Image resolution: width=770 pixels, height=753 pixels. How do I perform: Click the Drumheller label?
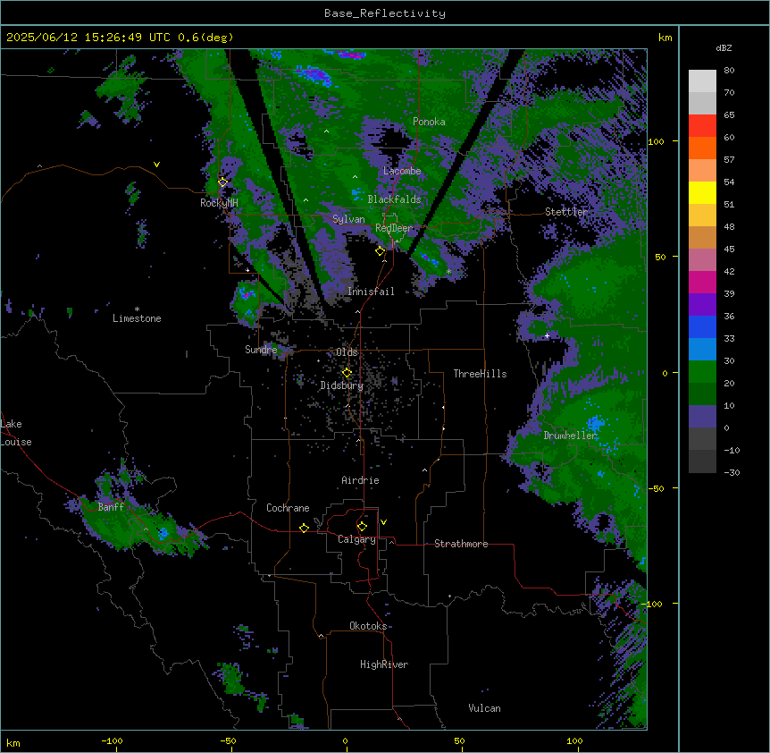[x=570, y=436]
